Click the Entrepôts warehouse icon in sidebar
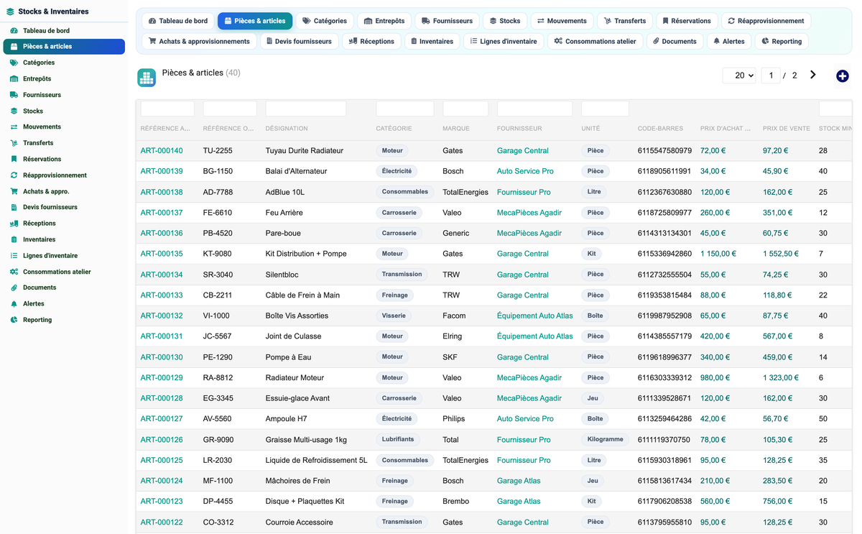The height and width of the screenshot is (534, 862). [x=14, y=79]
